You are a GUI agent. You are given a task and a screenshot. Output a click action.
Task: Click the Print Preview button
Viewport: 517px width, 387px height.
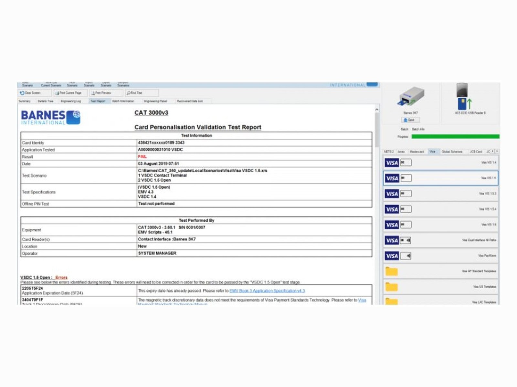[x=106, y=93]
